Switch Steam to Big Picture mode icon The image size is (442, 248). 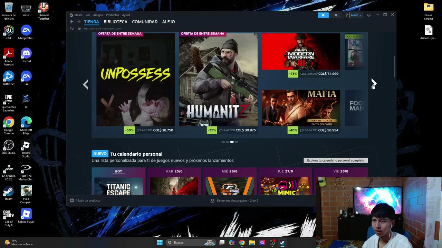coord(369,15)
